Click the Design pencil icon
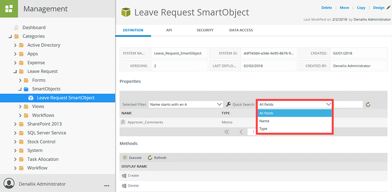Viewport: 392px width, 192px height. click(x=388, y=8)
